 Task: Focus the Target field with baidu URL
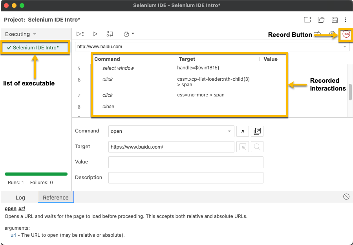[x=171, y=147]
